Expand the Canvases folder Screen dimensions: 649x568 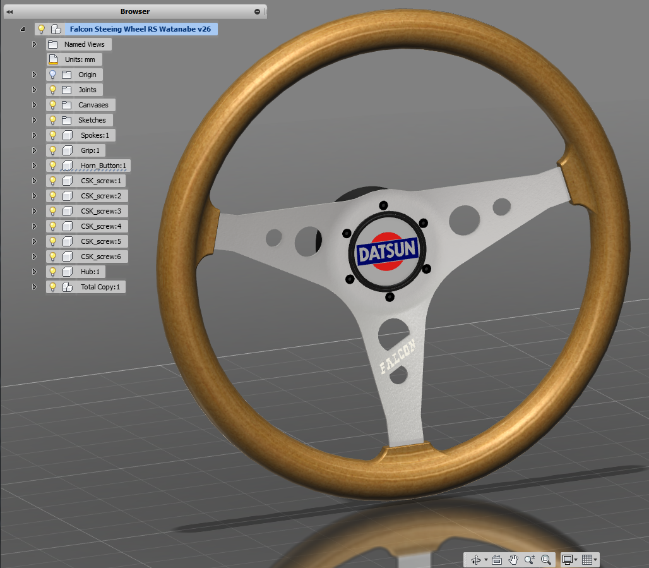[x=34, y=105]
